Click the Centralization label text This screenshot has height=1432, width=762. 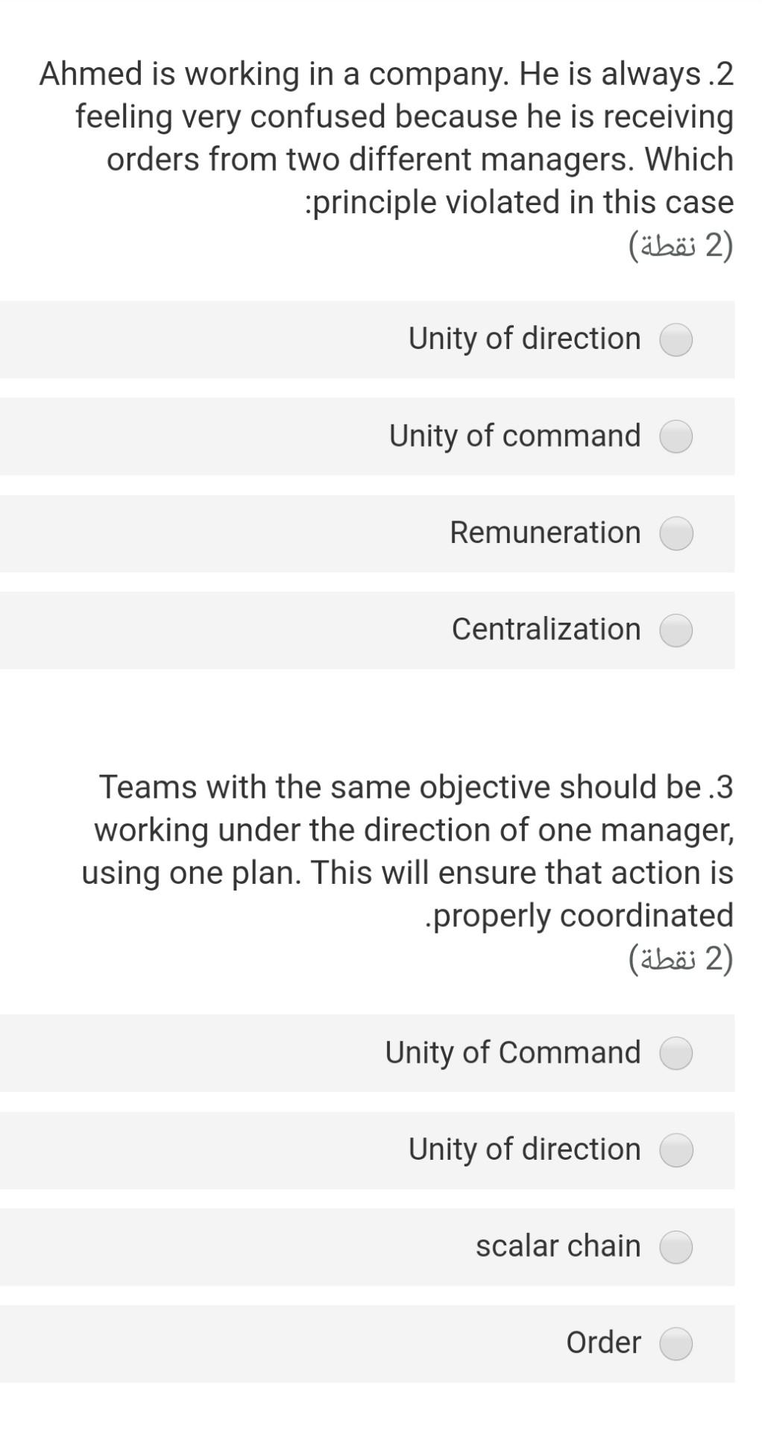click(x=545, y=629)
